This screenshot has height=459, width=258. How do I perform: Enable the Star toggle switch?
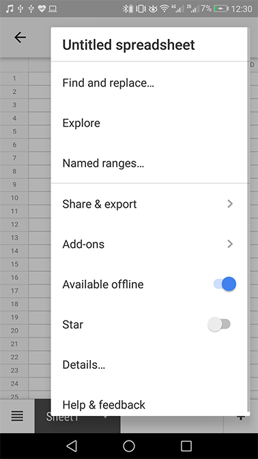[219, 324]
